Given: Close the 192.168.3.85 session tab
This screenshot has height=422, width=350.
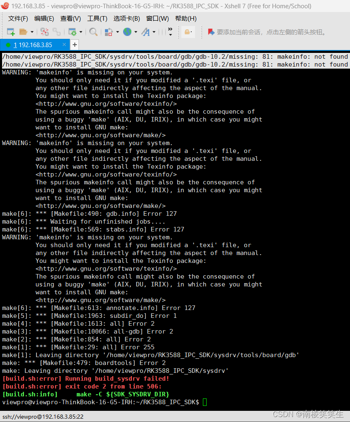Looking at the screenshot, I should click(x=64, y=44).
